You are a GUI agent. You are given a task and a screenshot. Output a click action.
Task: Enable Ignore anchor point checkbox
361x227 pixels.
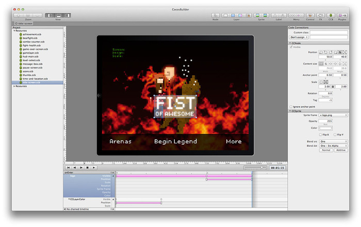click(291, 107)
